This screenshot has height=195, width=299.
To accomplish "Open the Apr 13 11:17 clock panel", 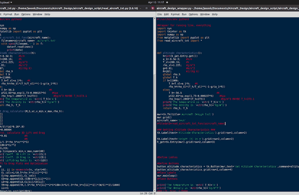I will click(156, 2).
